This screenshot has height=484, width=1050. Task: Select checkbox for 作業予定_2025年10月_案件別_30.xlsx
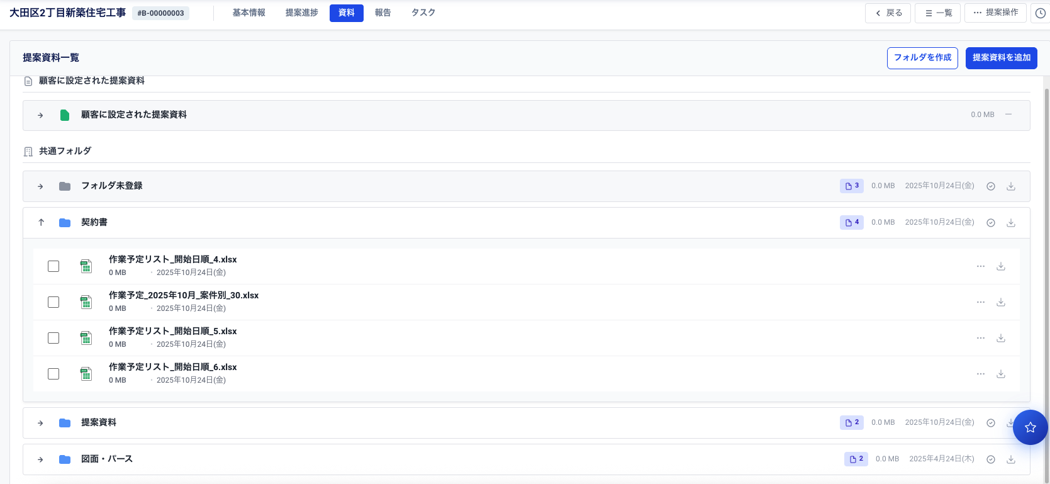tap(53, 302)
